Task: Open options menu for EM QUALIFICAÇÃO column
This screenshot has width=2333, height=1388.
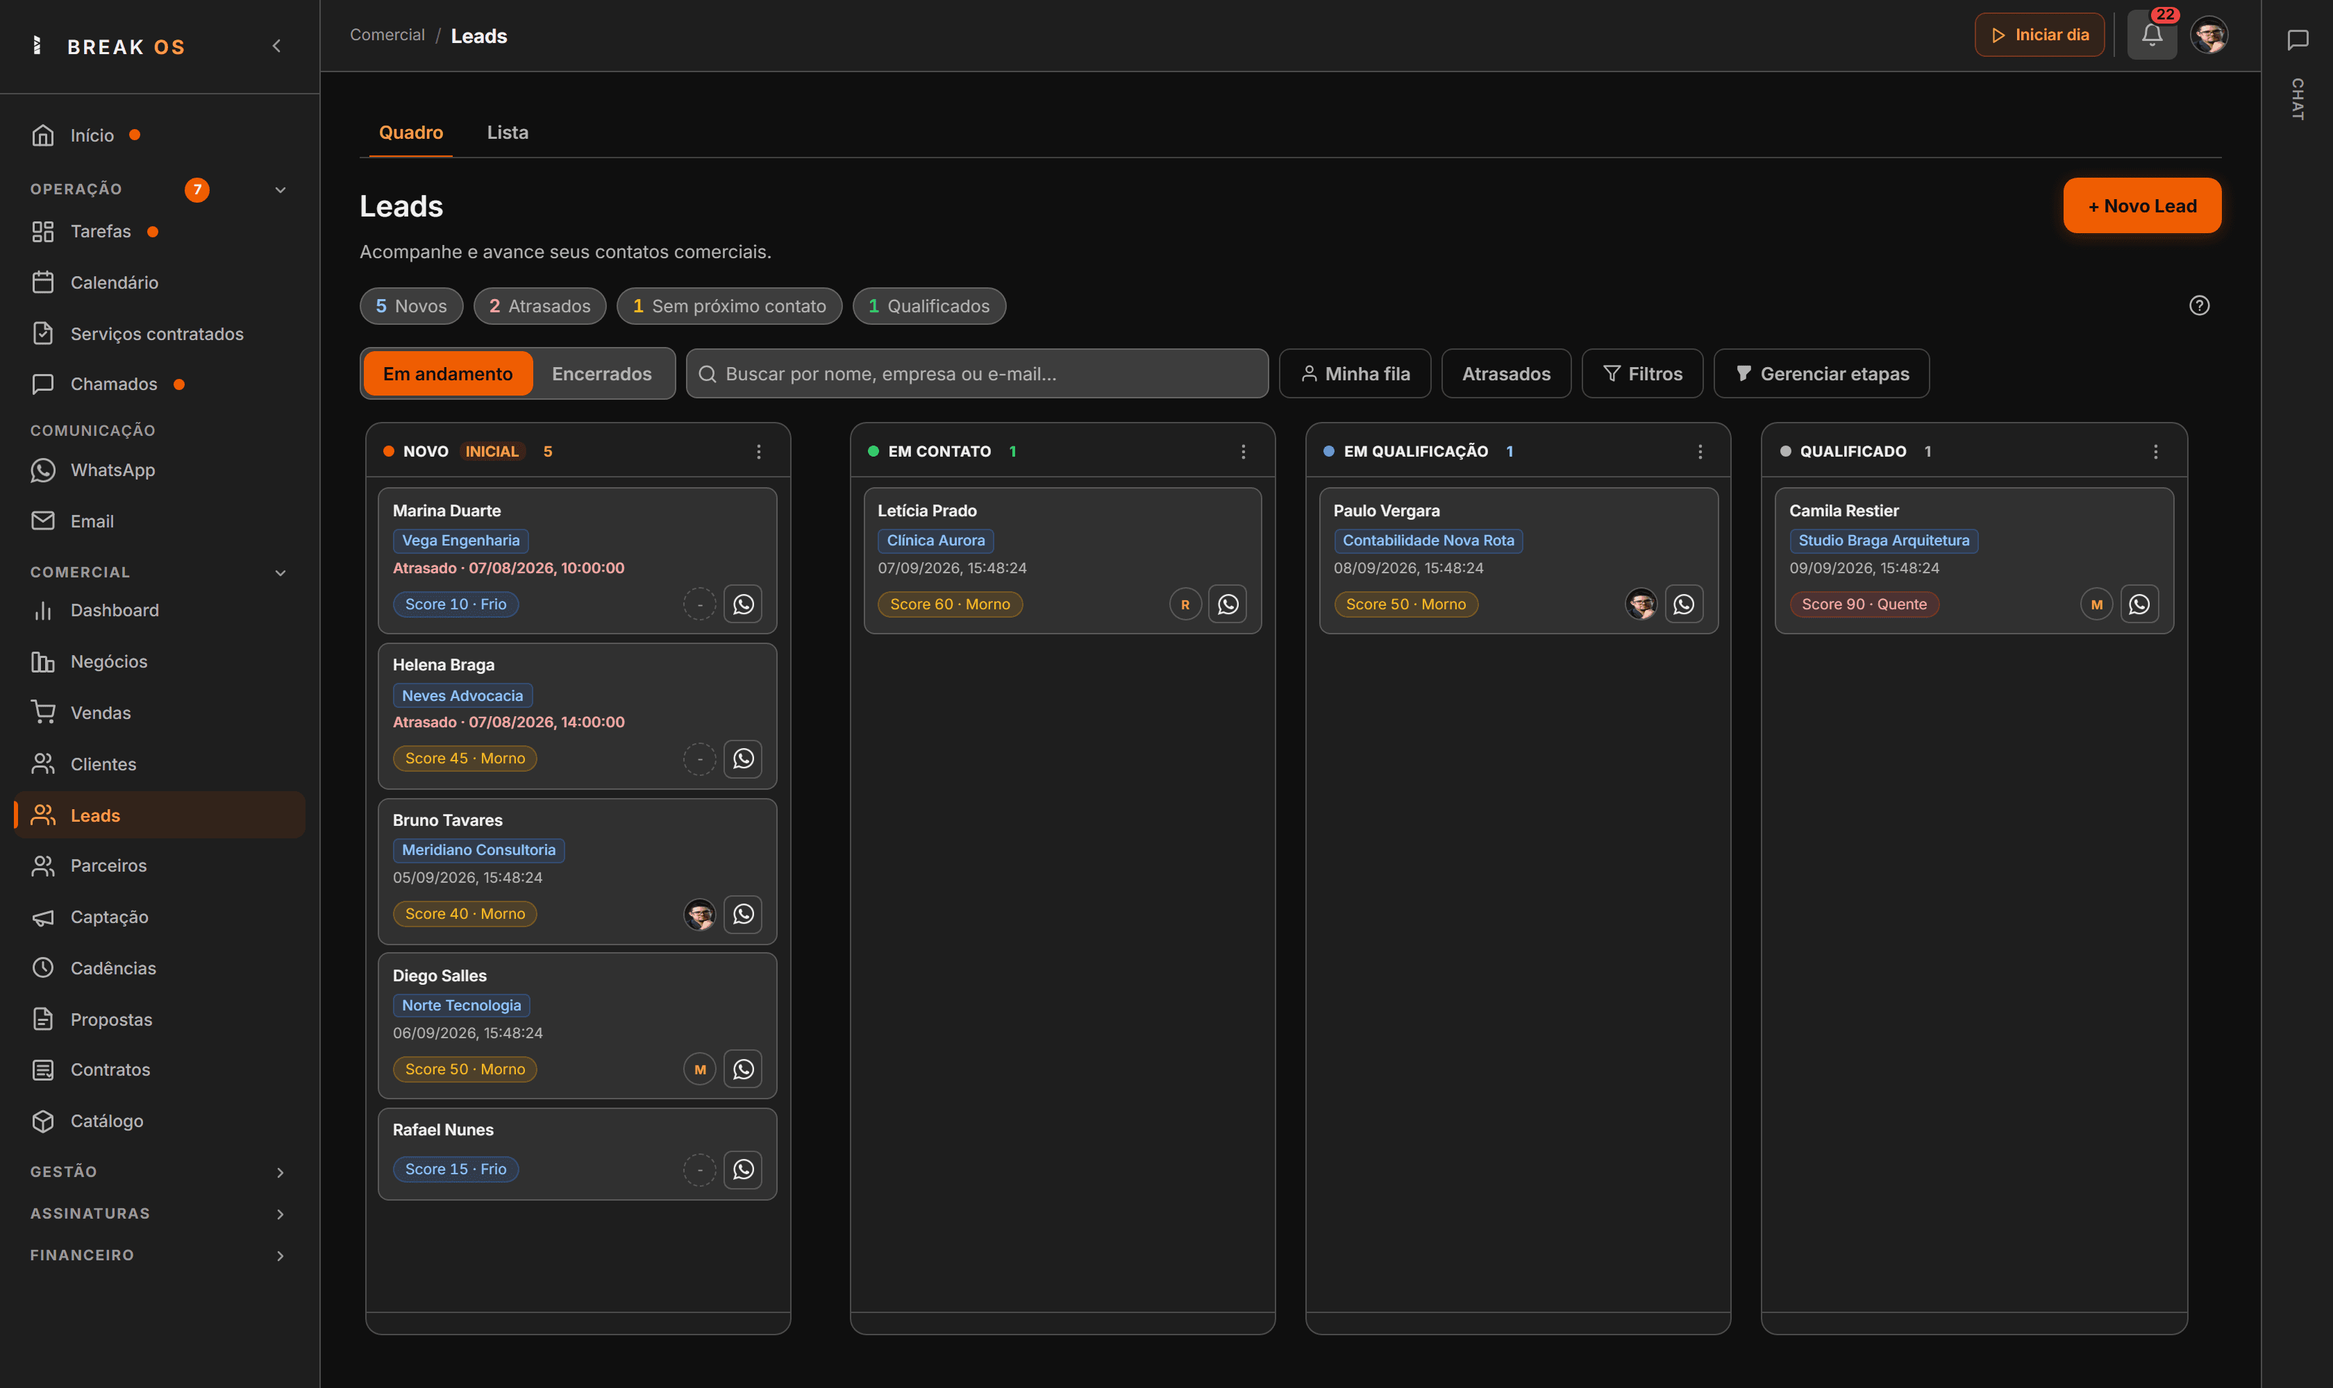Action: click(x=1700, y=452)
